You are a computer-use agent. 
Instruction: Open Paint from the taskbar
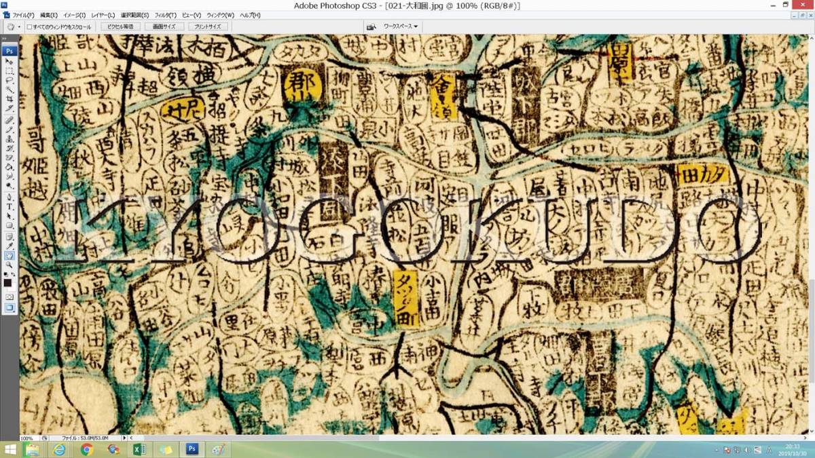(217, 449)
